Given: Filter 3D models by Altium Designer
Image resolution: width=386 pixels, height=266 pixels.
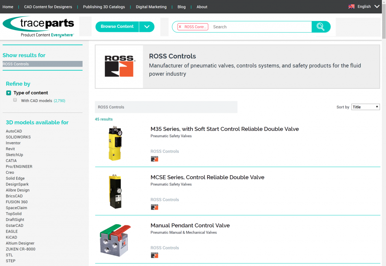Looking at the screenshot, I should point(20,243).
